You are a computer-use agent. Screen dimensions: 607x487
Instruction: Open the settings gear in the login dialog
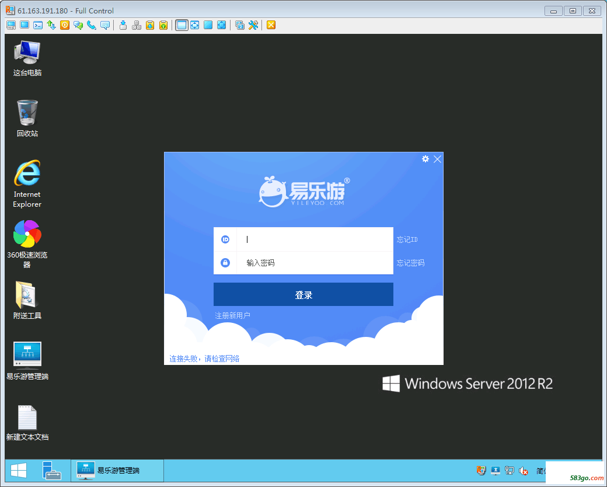pyautogui.click(x=425, y=159)
